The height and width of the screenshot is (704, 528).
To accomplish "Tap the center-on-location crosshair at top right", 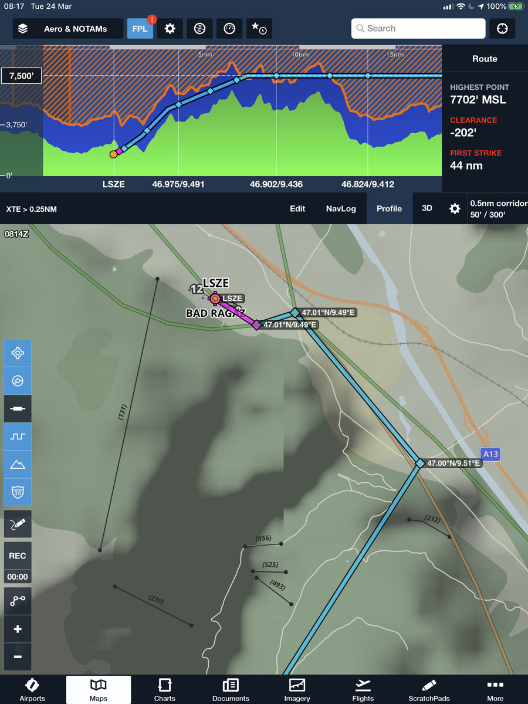I will click(x=502, y=28).
